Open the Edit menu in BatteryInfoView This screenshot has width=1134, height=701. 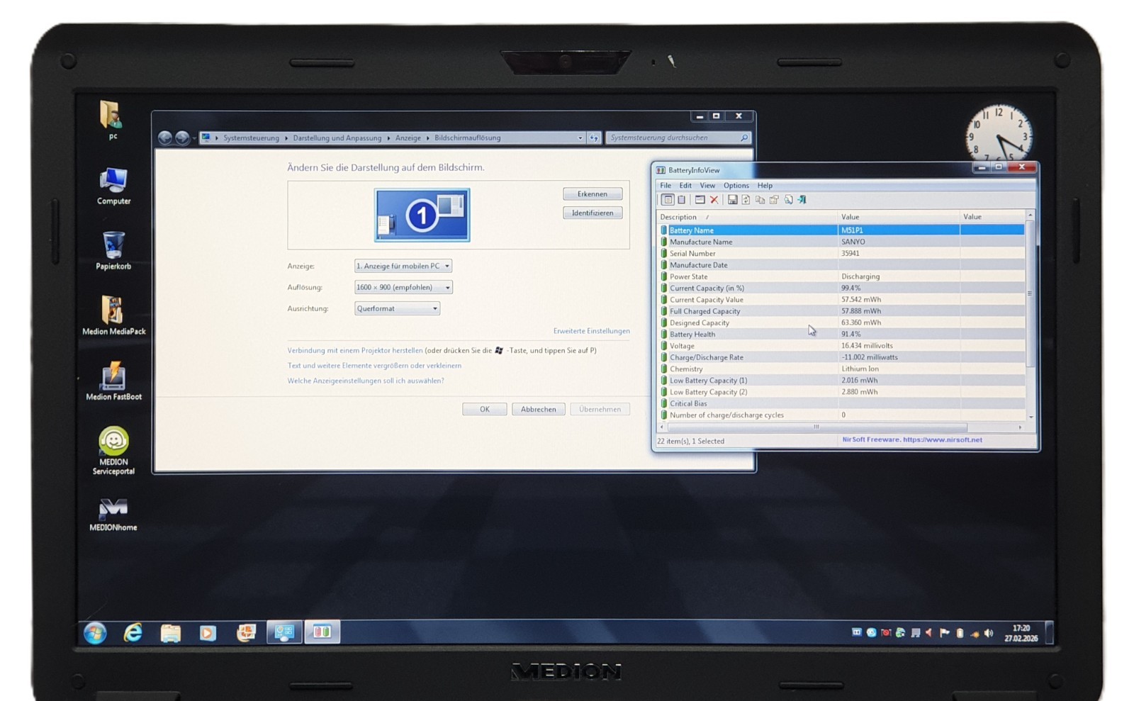[685, 185]
